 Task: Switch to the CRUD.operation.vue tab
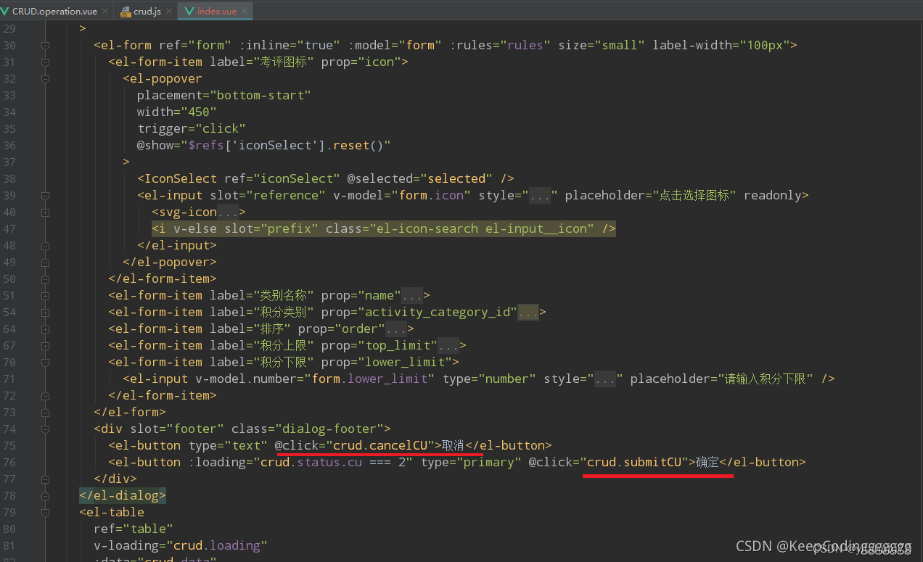pyautogui.click(x=54, y=12)
